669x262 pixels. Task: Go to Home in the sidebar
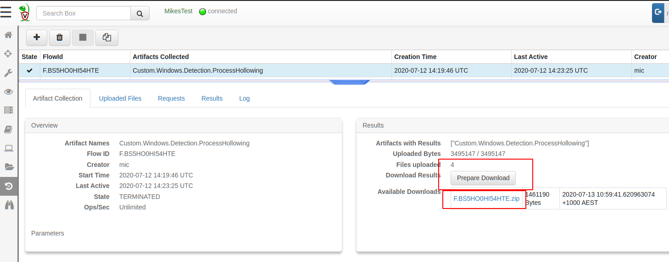click(8, 35)
